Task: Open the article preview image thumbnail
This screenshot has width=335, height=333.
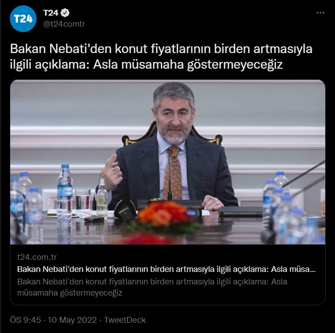Action: (x=167, y=162)
